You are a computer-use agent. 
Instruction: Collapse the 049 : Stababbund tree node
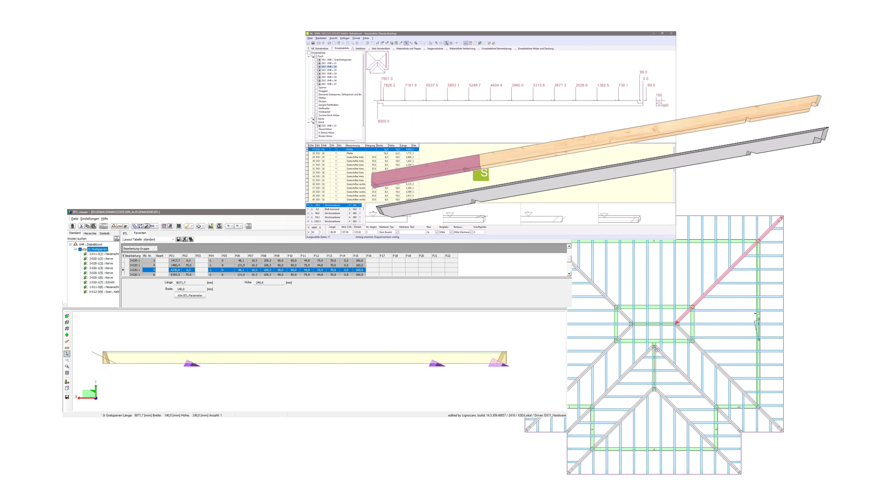point(71,244)
